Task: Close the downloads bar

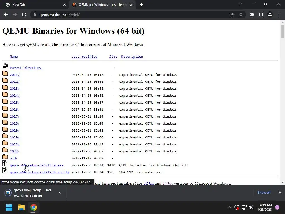Action: coord(280,193)
